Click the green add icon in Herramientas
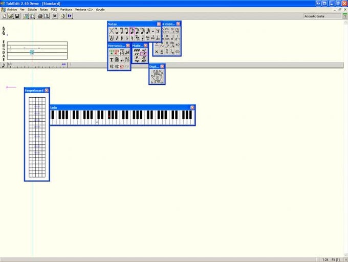The width and height of the screenshot is (348, 262). tap(112, 52)
